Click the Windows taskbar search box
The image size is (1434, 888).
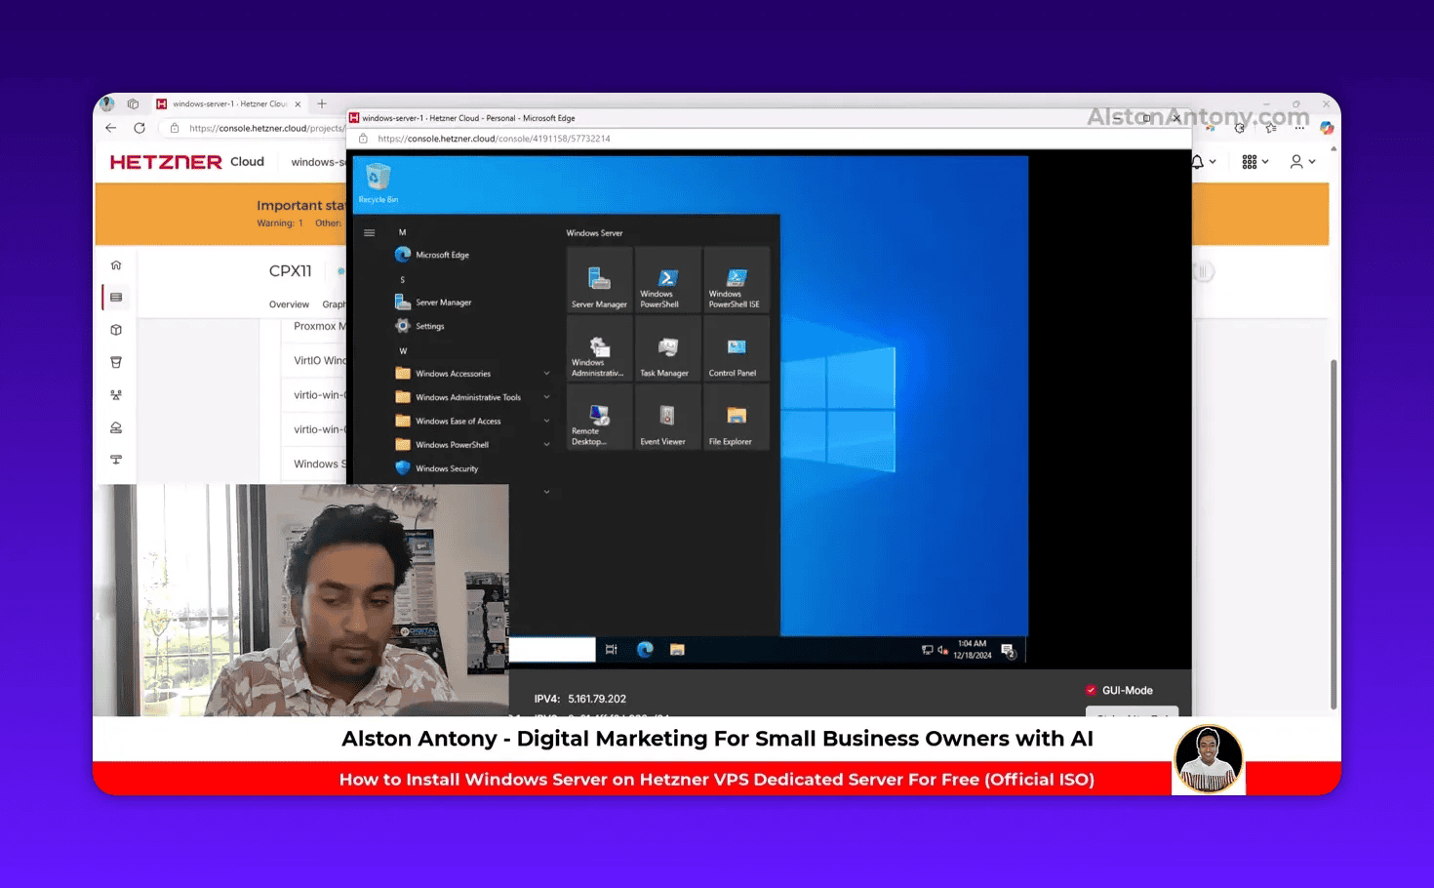pos(552,649)
